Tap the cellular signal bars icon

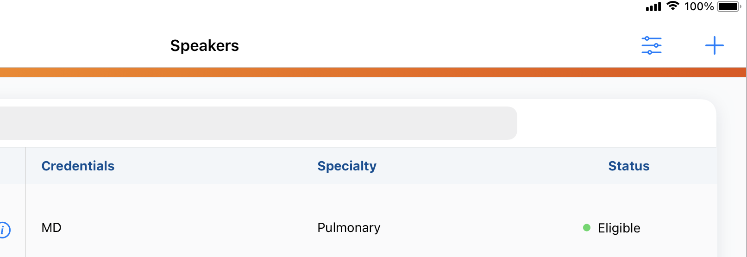pyautogui.click(x=653, y=7)
